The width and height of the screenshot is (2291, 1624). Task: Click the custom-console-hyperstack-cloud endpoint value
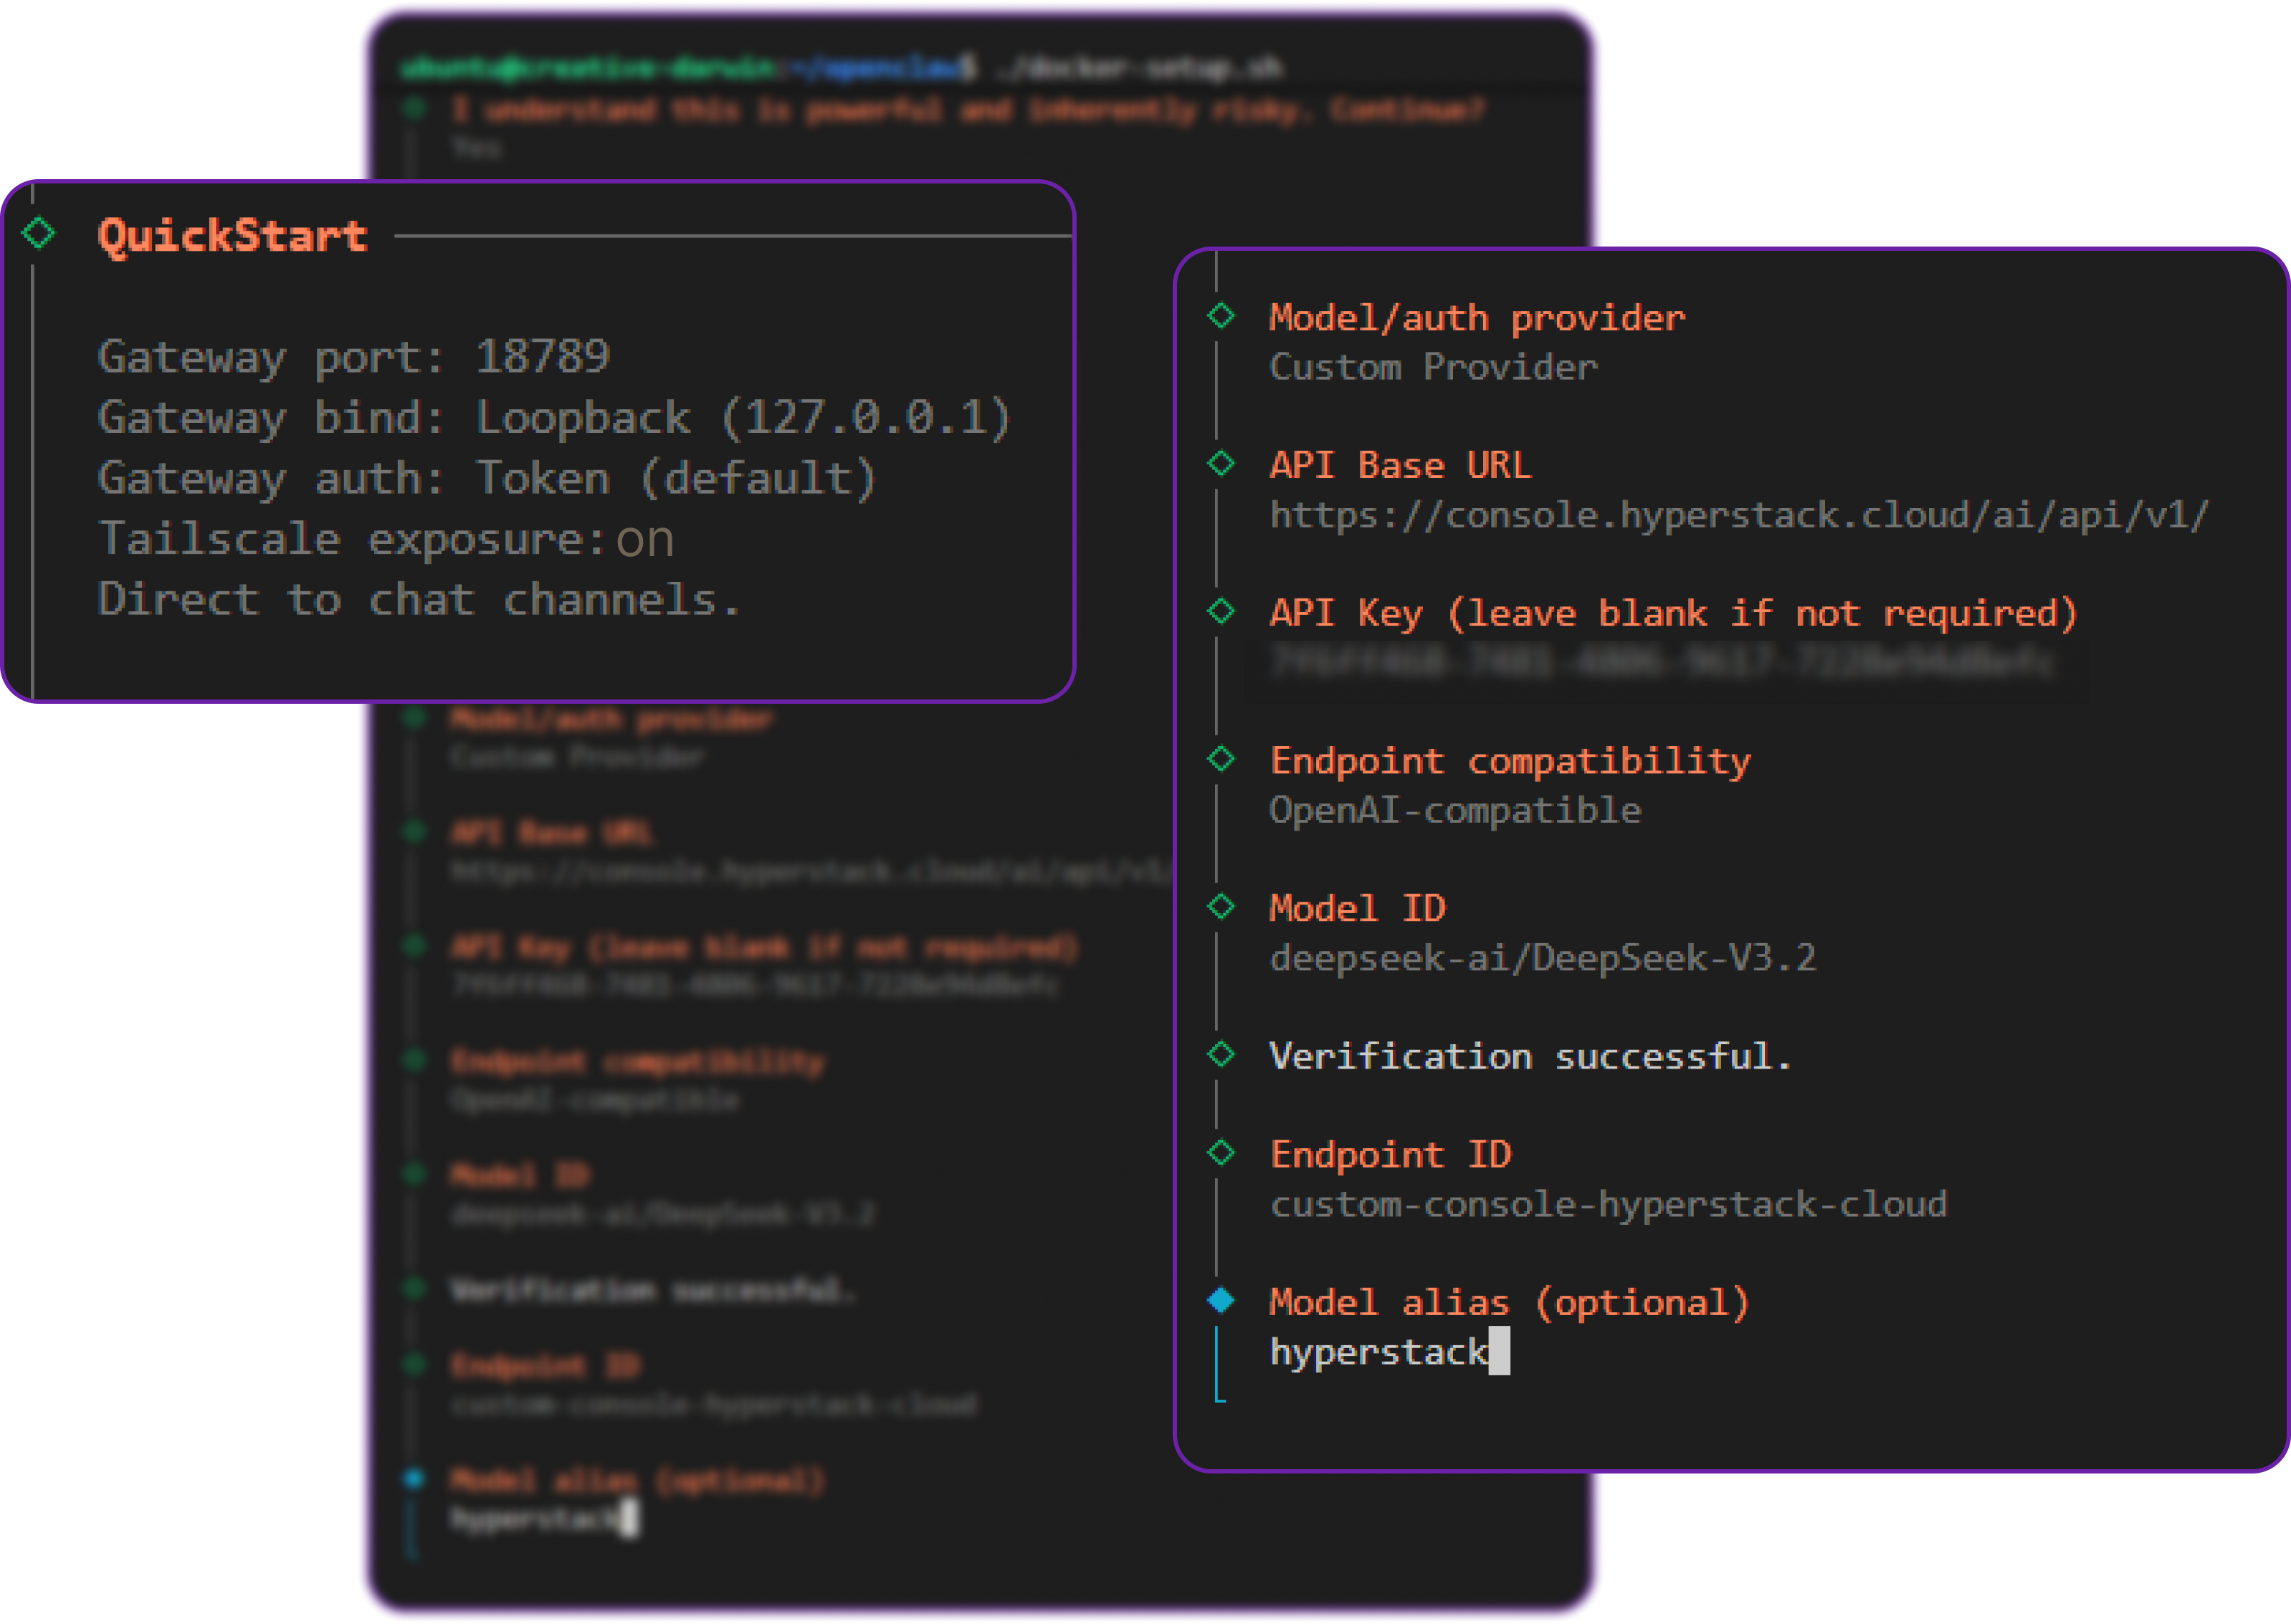tap(1608, 1204)
